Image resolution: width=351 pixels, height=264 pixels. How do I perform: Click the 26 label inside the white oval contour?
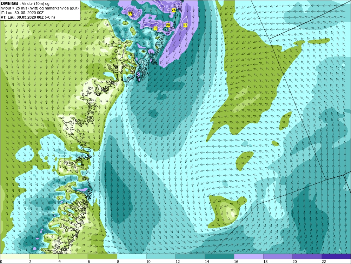click(x=185, y=25)
